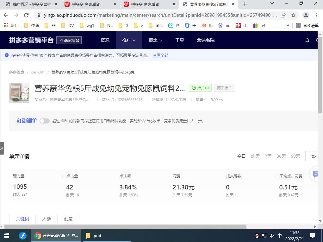Click the 中 input method indicator
The image size is (323, 242).
tap(280, 236)
